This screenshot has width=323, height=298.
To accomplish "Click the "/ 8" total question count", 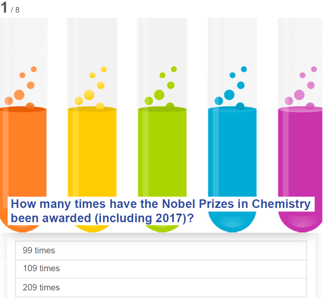I will coord(15,10).
